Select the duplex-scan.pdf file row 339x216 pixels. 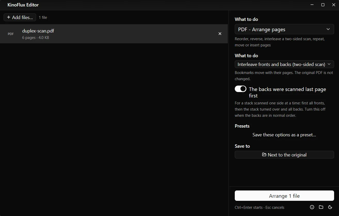coord(114,34)
